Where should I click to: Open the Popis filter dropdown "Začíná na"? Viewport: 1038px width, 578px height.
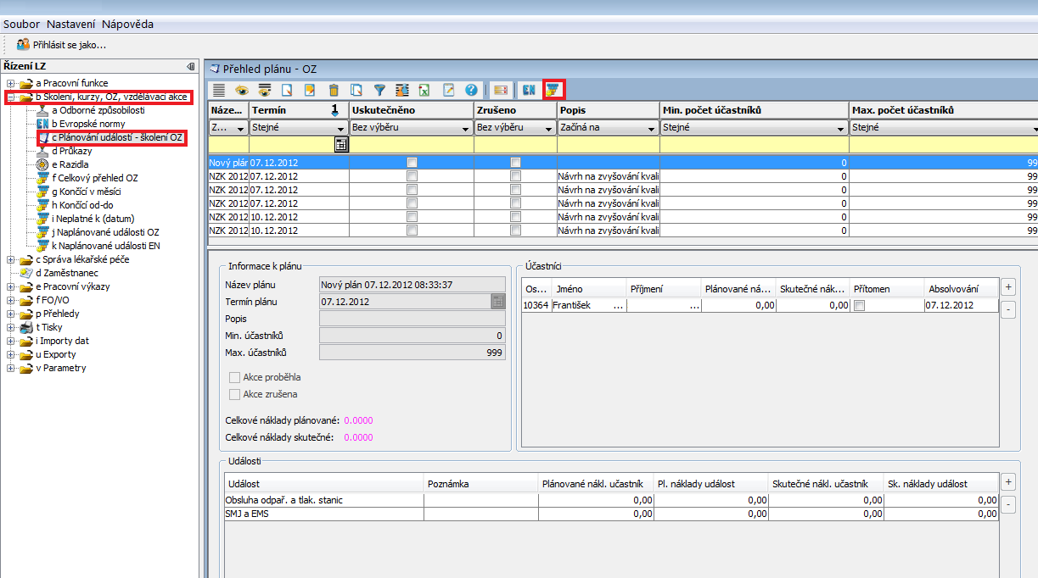pos(608,128)
